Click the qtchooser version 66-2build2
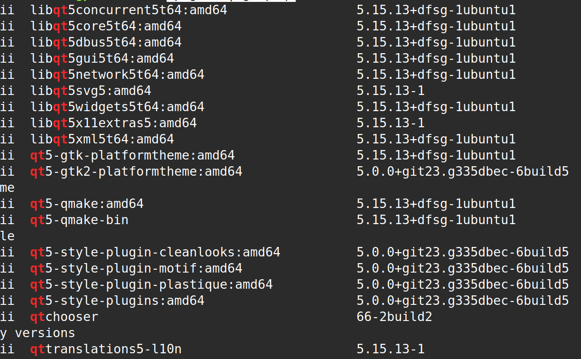 click(394, 317)
